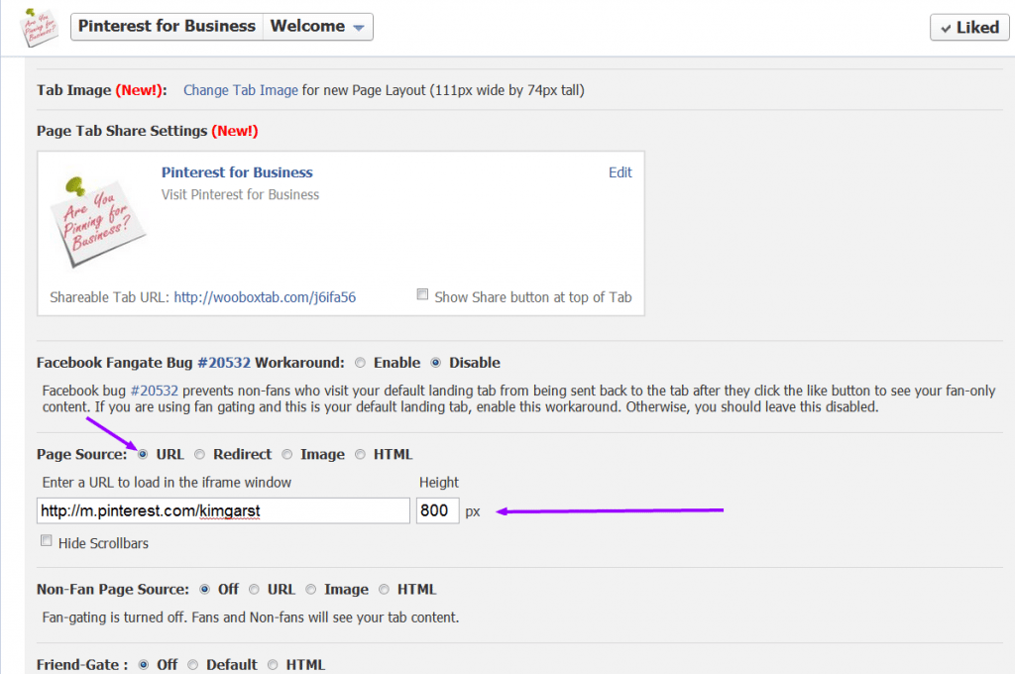Screen dimensions: 1015x674
Task: Select HTML for Non-Fan Page Source
Action: (384, 589)
